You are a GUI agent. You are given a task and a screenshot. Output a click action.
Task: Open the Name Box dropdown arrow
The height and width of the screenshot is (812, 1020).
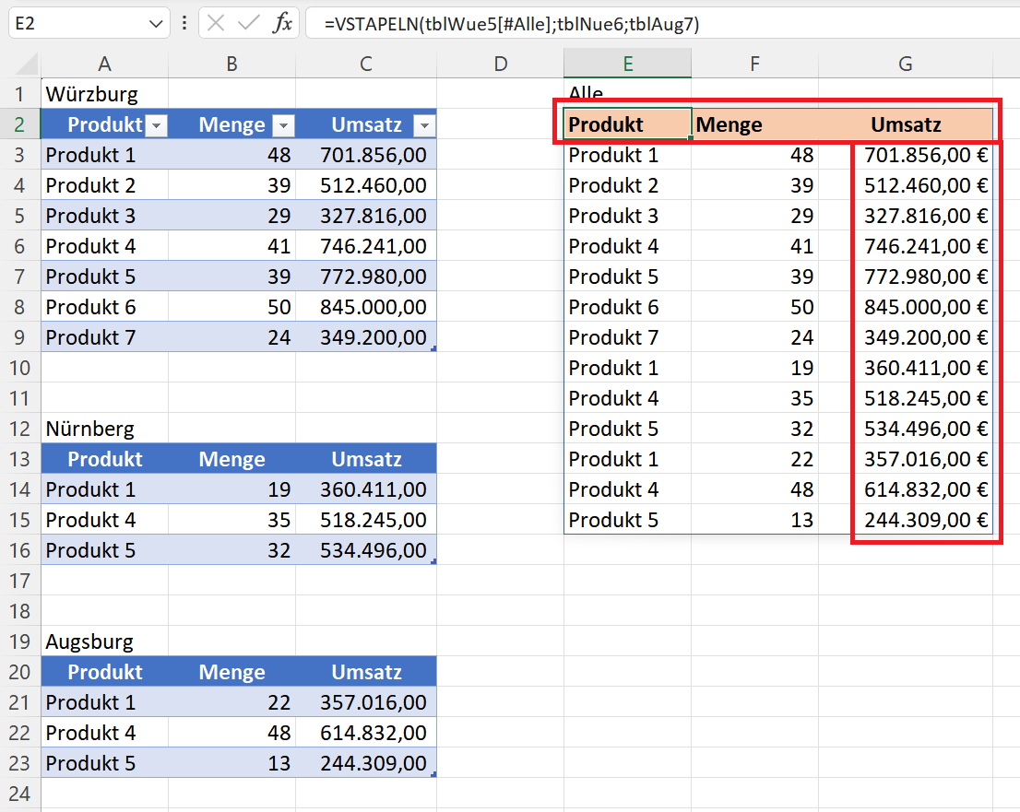coord(156,25)
